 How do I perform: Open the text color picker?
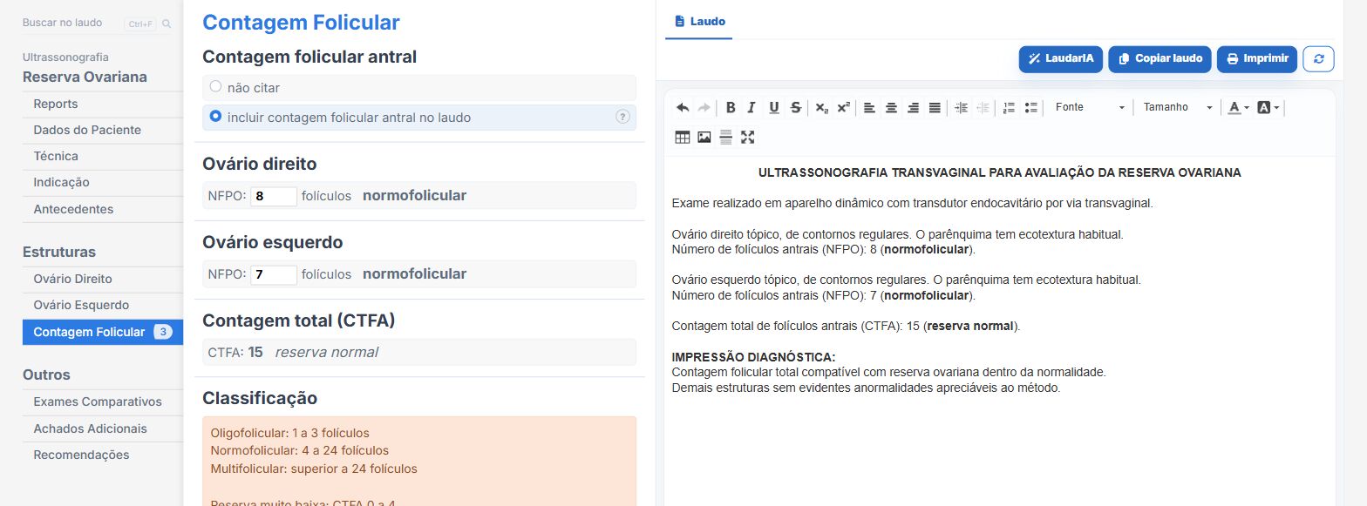(x=1238, y=107)
